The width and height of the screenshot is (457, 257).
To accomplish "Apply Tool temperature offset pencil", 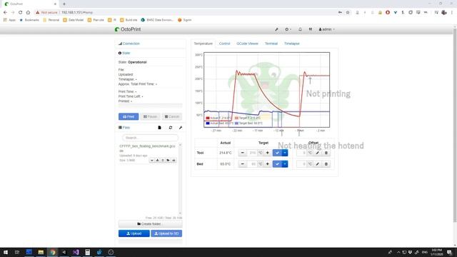I will (x=317, y=153).
